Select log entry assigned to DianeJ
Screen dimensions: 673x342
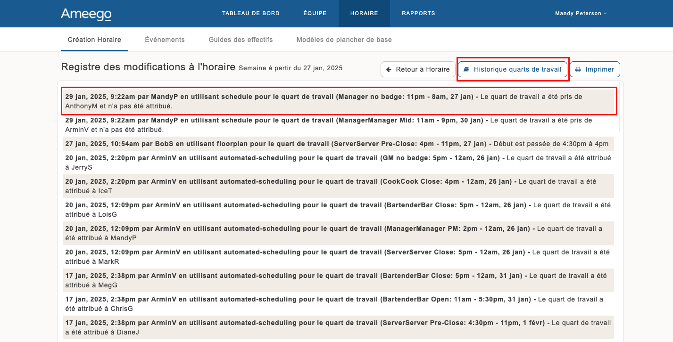click(339, 327)
